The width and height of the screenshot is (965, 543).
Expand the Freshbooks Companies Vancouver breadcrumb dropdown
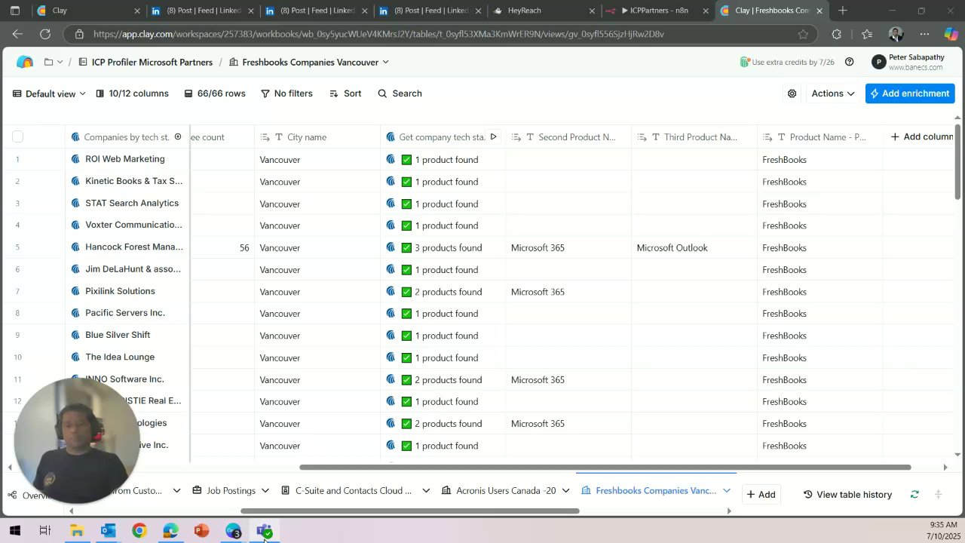coord(386,62)
